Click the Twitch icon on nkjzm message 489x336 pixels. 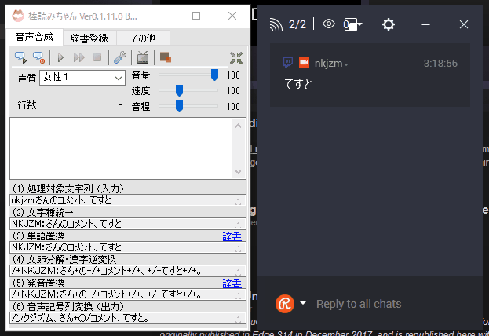[x=287, y=62]
